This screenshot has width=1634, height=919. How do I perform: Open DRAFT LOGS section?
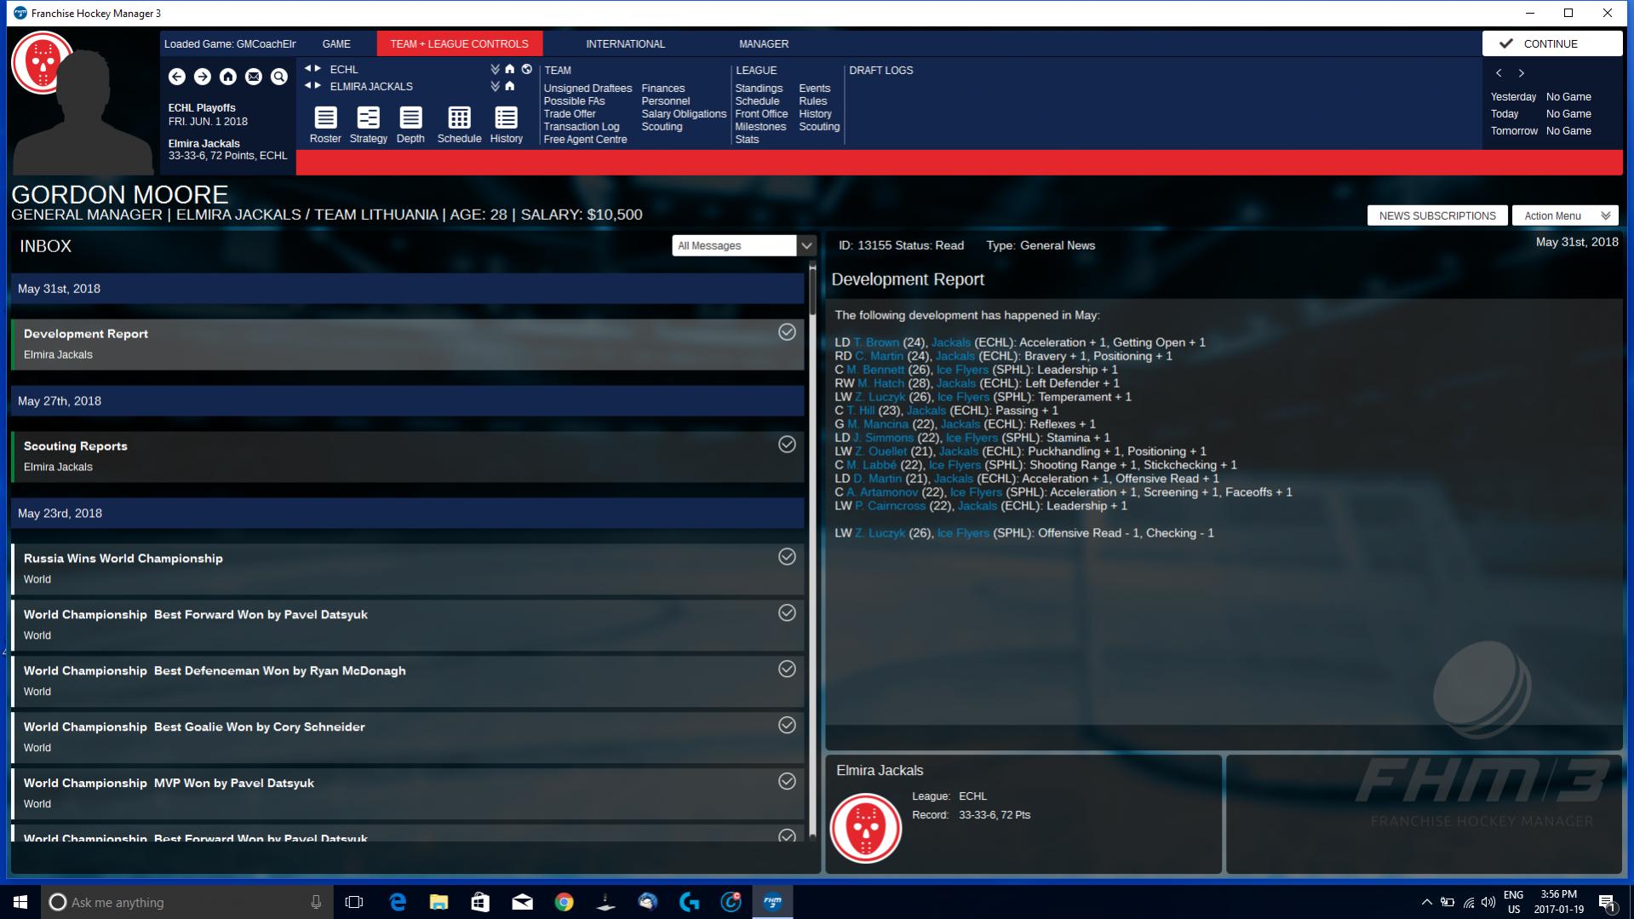click(x=880, y=71)
